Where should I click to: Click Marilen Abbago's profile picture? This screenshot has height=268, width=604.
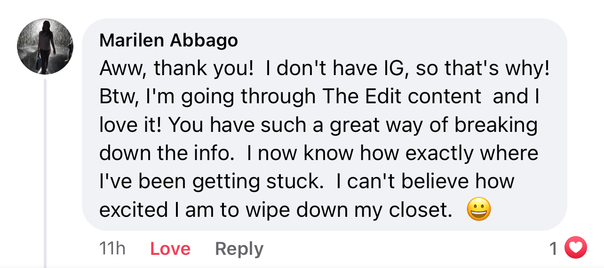45,46
